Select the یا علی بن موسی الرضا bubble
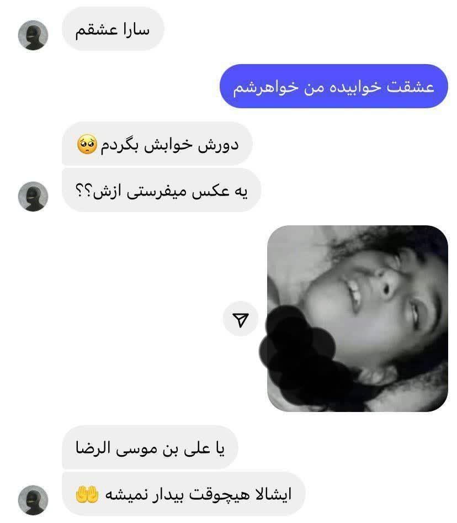Screen dimensions: 457x523 pyautogui.click(x=150, y=448)
